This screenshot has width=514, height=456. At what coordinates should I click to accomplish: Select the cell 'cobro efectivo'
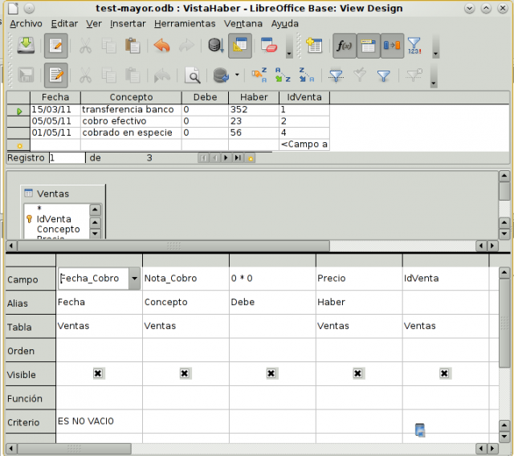(131, 121)
